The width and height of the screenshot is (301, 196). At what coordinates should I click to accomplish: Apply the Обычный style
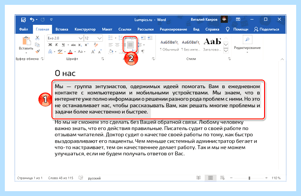(x=169, y=45)
